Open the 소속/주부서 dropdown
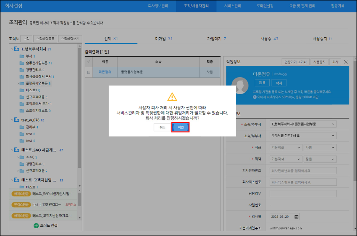Screen dimensions: 357x236 (303, 124)
